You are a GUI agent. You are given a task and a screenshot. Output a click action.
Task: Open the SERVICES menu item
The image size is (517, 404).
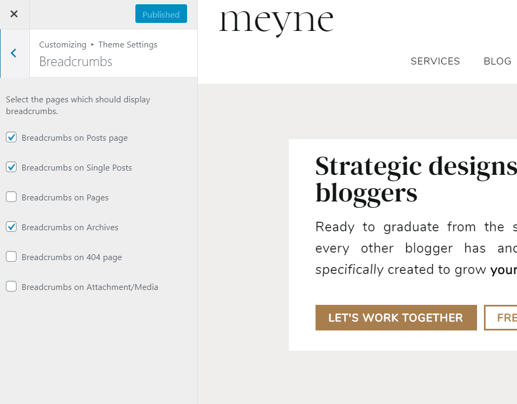click(x=435, y=61)
